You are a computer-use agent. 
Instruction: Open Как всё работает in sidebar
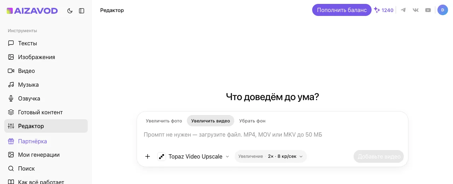coord(46,182)
